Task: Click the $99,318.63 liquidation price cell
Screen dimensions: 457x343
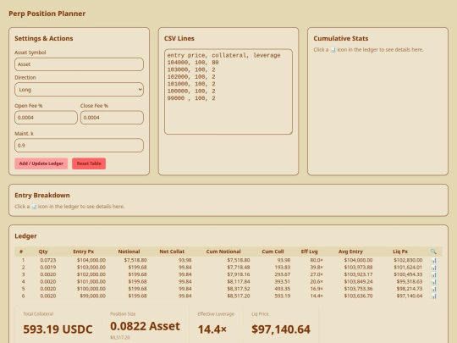Action: pos(410,282)
